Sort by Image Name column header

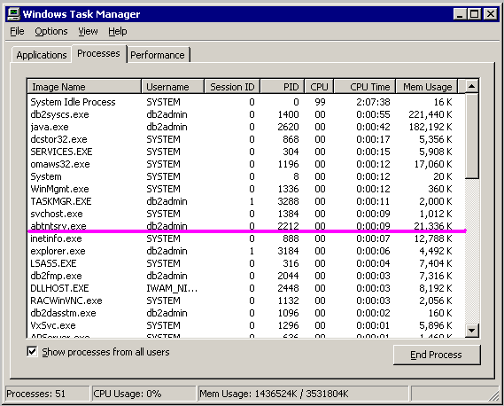84,87
